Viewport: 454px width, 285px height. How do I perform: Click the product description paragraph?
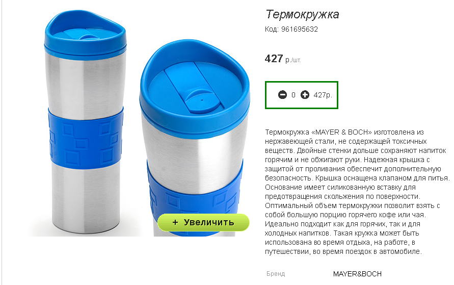tap(357, 192)
